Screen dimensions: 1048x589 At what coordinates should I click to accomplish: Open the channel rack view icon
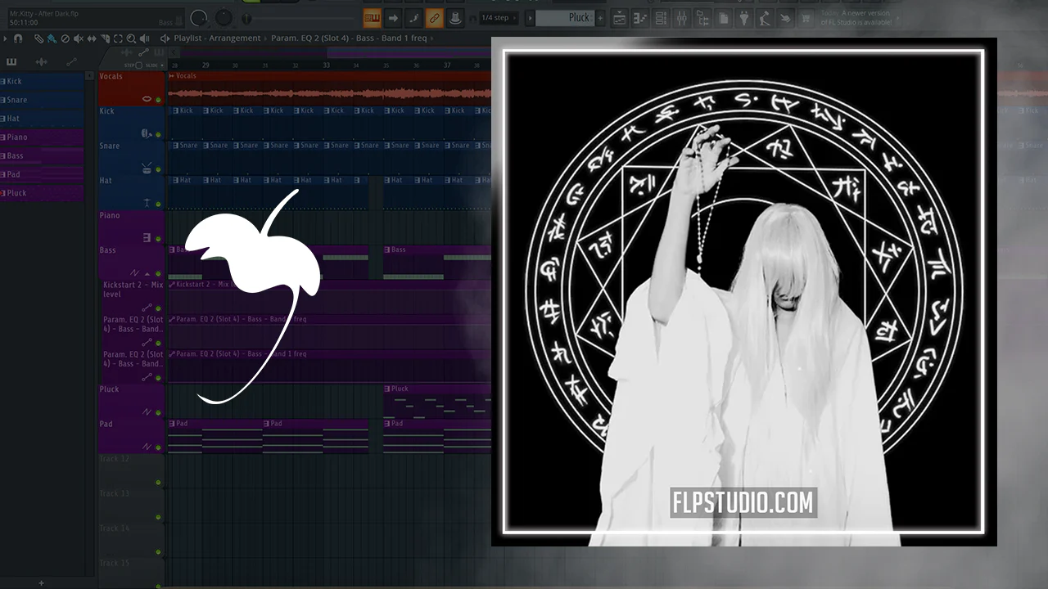661,17
